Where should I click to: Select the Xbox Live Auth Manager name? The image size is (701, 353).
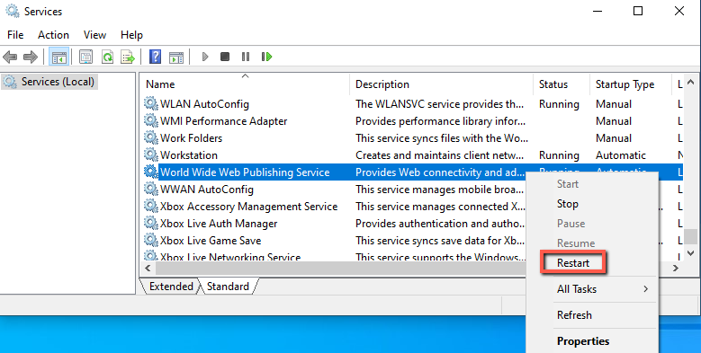219,224
